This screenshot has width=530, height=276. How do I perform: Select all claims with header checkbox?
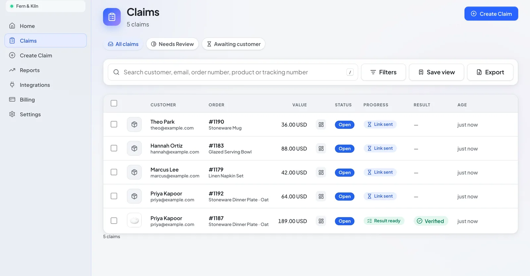(114, 103)
